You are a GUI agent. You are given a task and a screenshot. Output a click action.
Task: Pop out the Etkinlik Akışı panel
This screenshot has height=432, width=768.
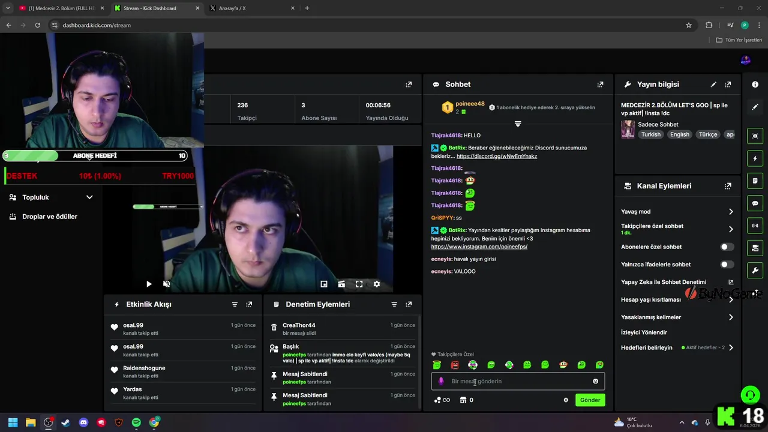(x=249, y=304)
